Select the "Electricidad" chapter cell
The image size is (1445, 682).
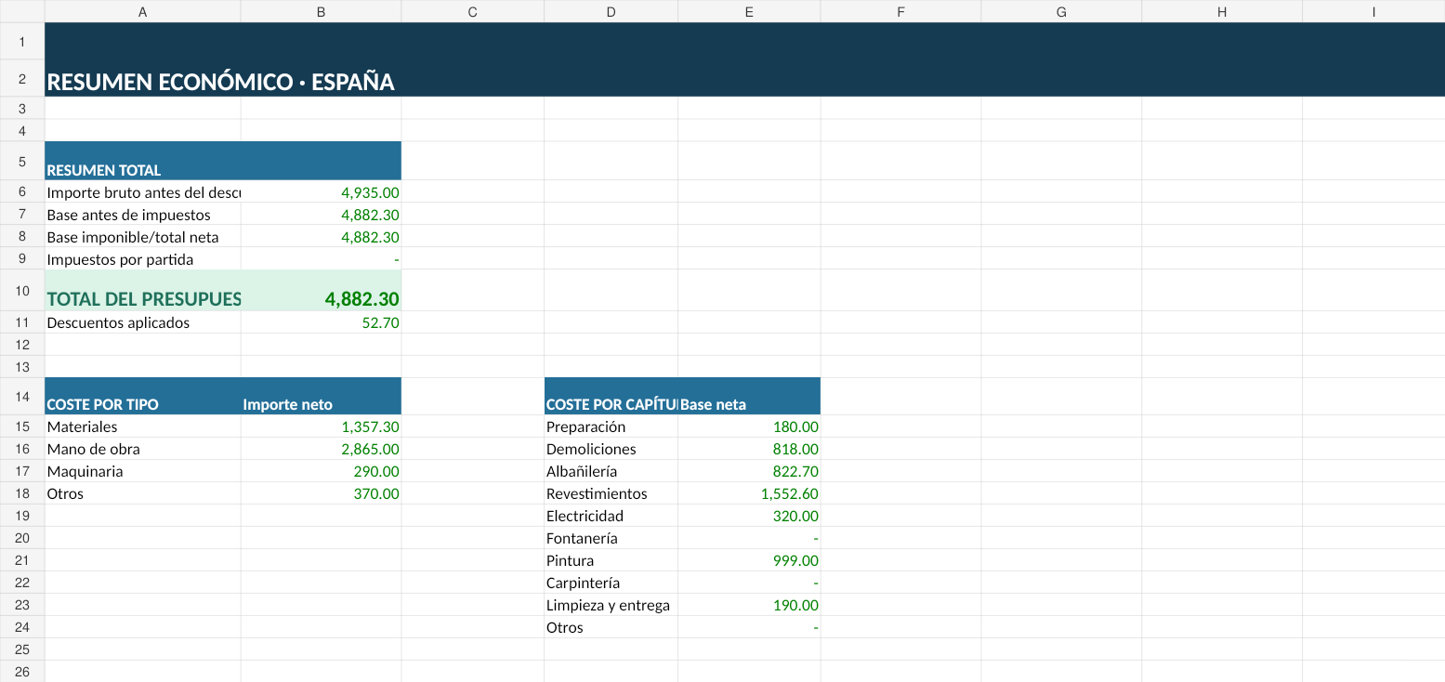click(x=611, y=516)
